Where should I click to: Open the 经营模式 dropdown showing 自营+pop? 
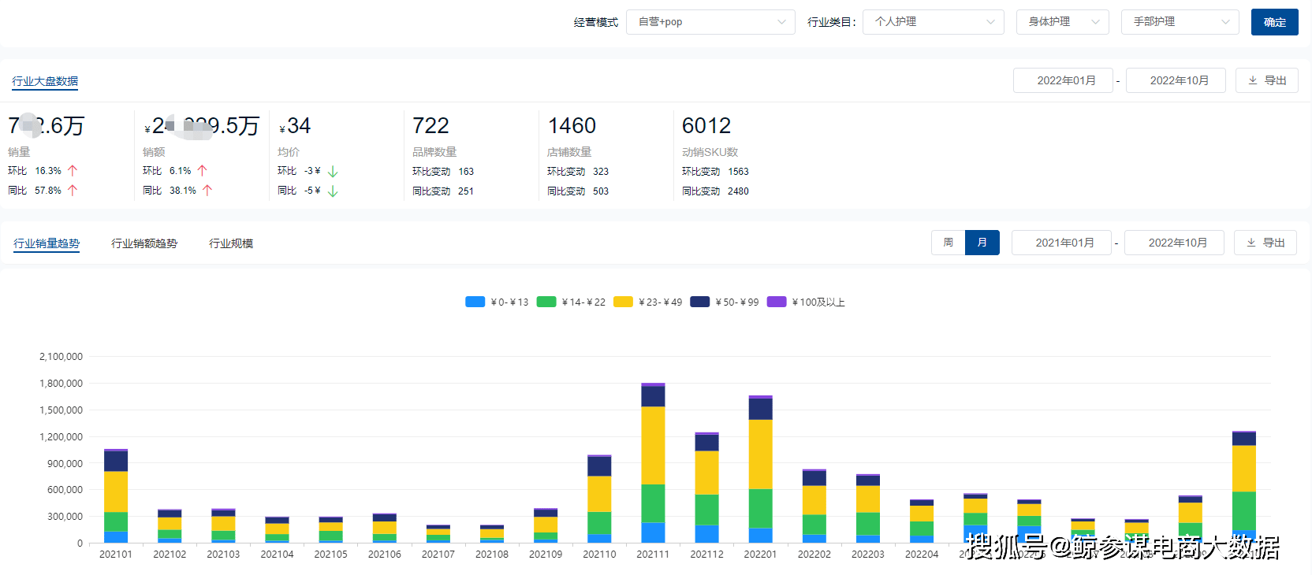[x=711, y=22]
